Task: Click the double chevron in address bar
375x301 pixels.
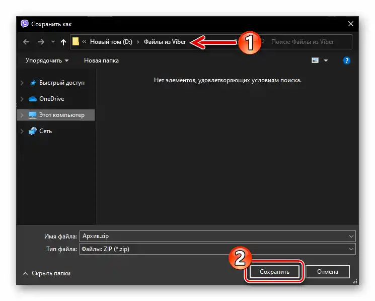Action: click(x=84, y=42)
